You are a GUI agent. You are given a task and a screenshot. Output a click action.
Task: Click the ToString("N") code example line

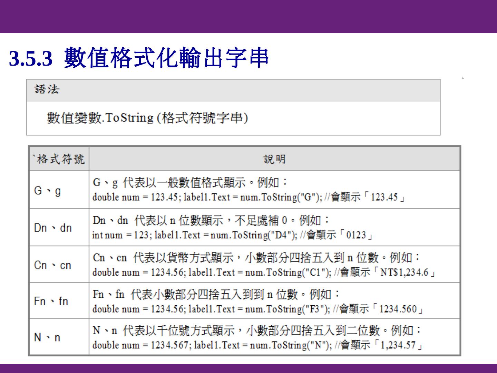coord(257,345)
